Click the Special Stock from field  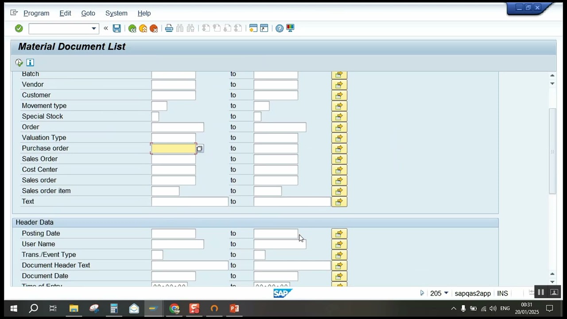click(x=155, y=117)
